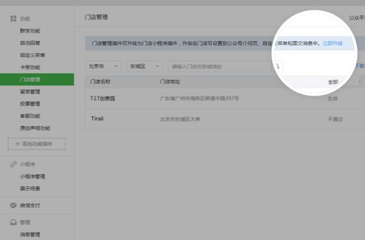Image resolution: width=365 pixels, height=240 pixels.
Task: Open 微信支付 section
Action: pos(30,205)
